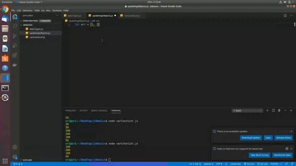Open the Run and Debug view
296x166 pixels.
coord(15,45)
